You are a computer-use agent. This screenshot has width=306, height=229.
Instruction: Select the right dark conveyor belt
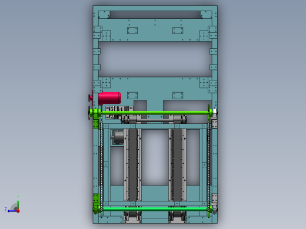pyautogui.click(x=177, y=164)
